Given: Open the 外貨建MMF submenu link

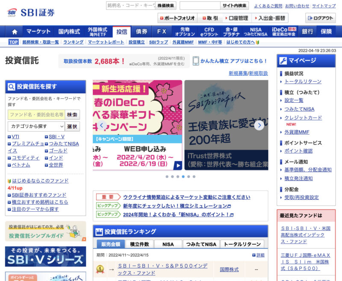Looking at the screenshot, I should 183,42.
